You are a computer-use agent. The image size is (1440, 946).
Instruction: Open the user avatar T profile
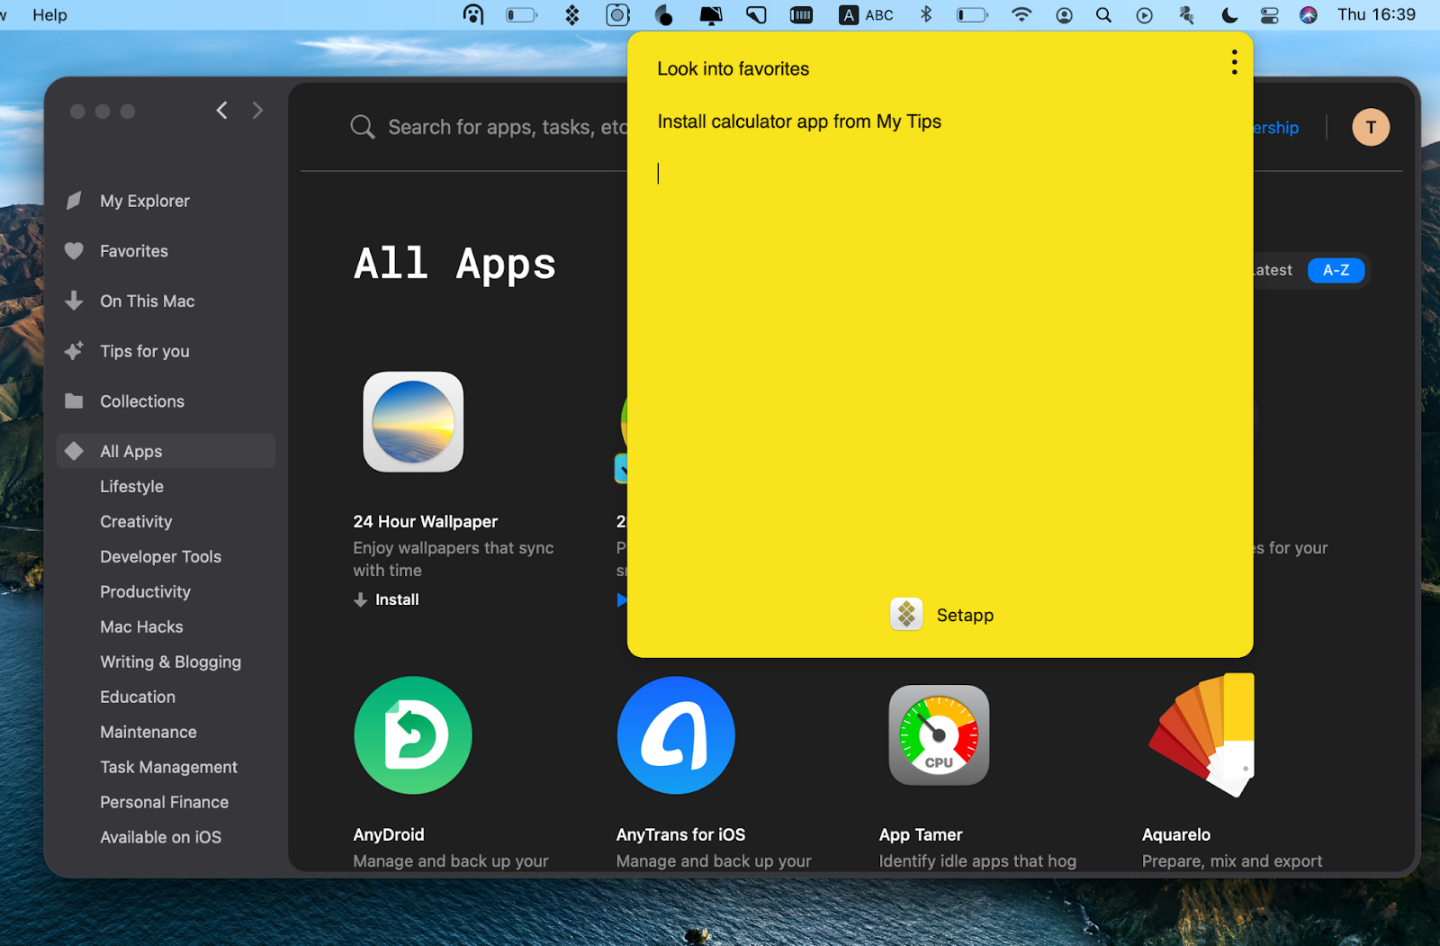pos(1371,127)
